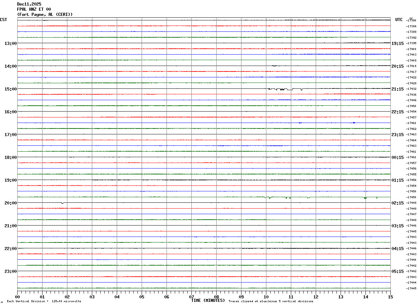The height and width of the screenshot is (306, 418).
Task: Click the -17432 DC offset value
Action: click(411, 89)
